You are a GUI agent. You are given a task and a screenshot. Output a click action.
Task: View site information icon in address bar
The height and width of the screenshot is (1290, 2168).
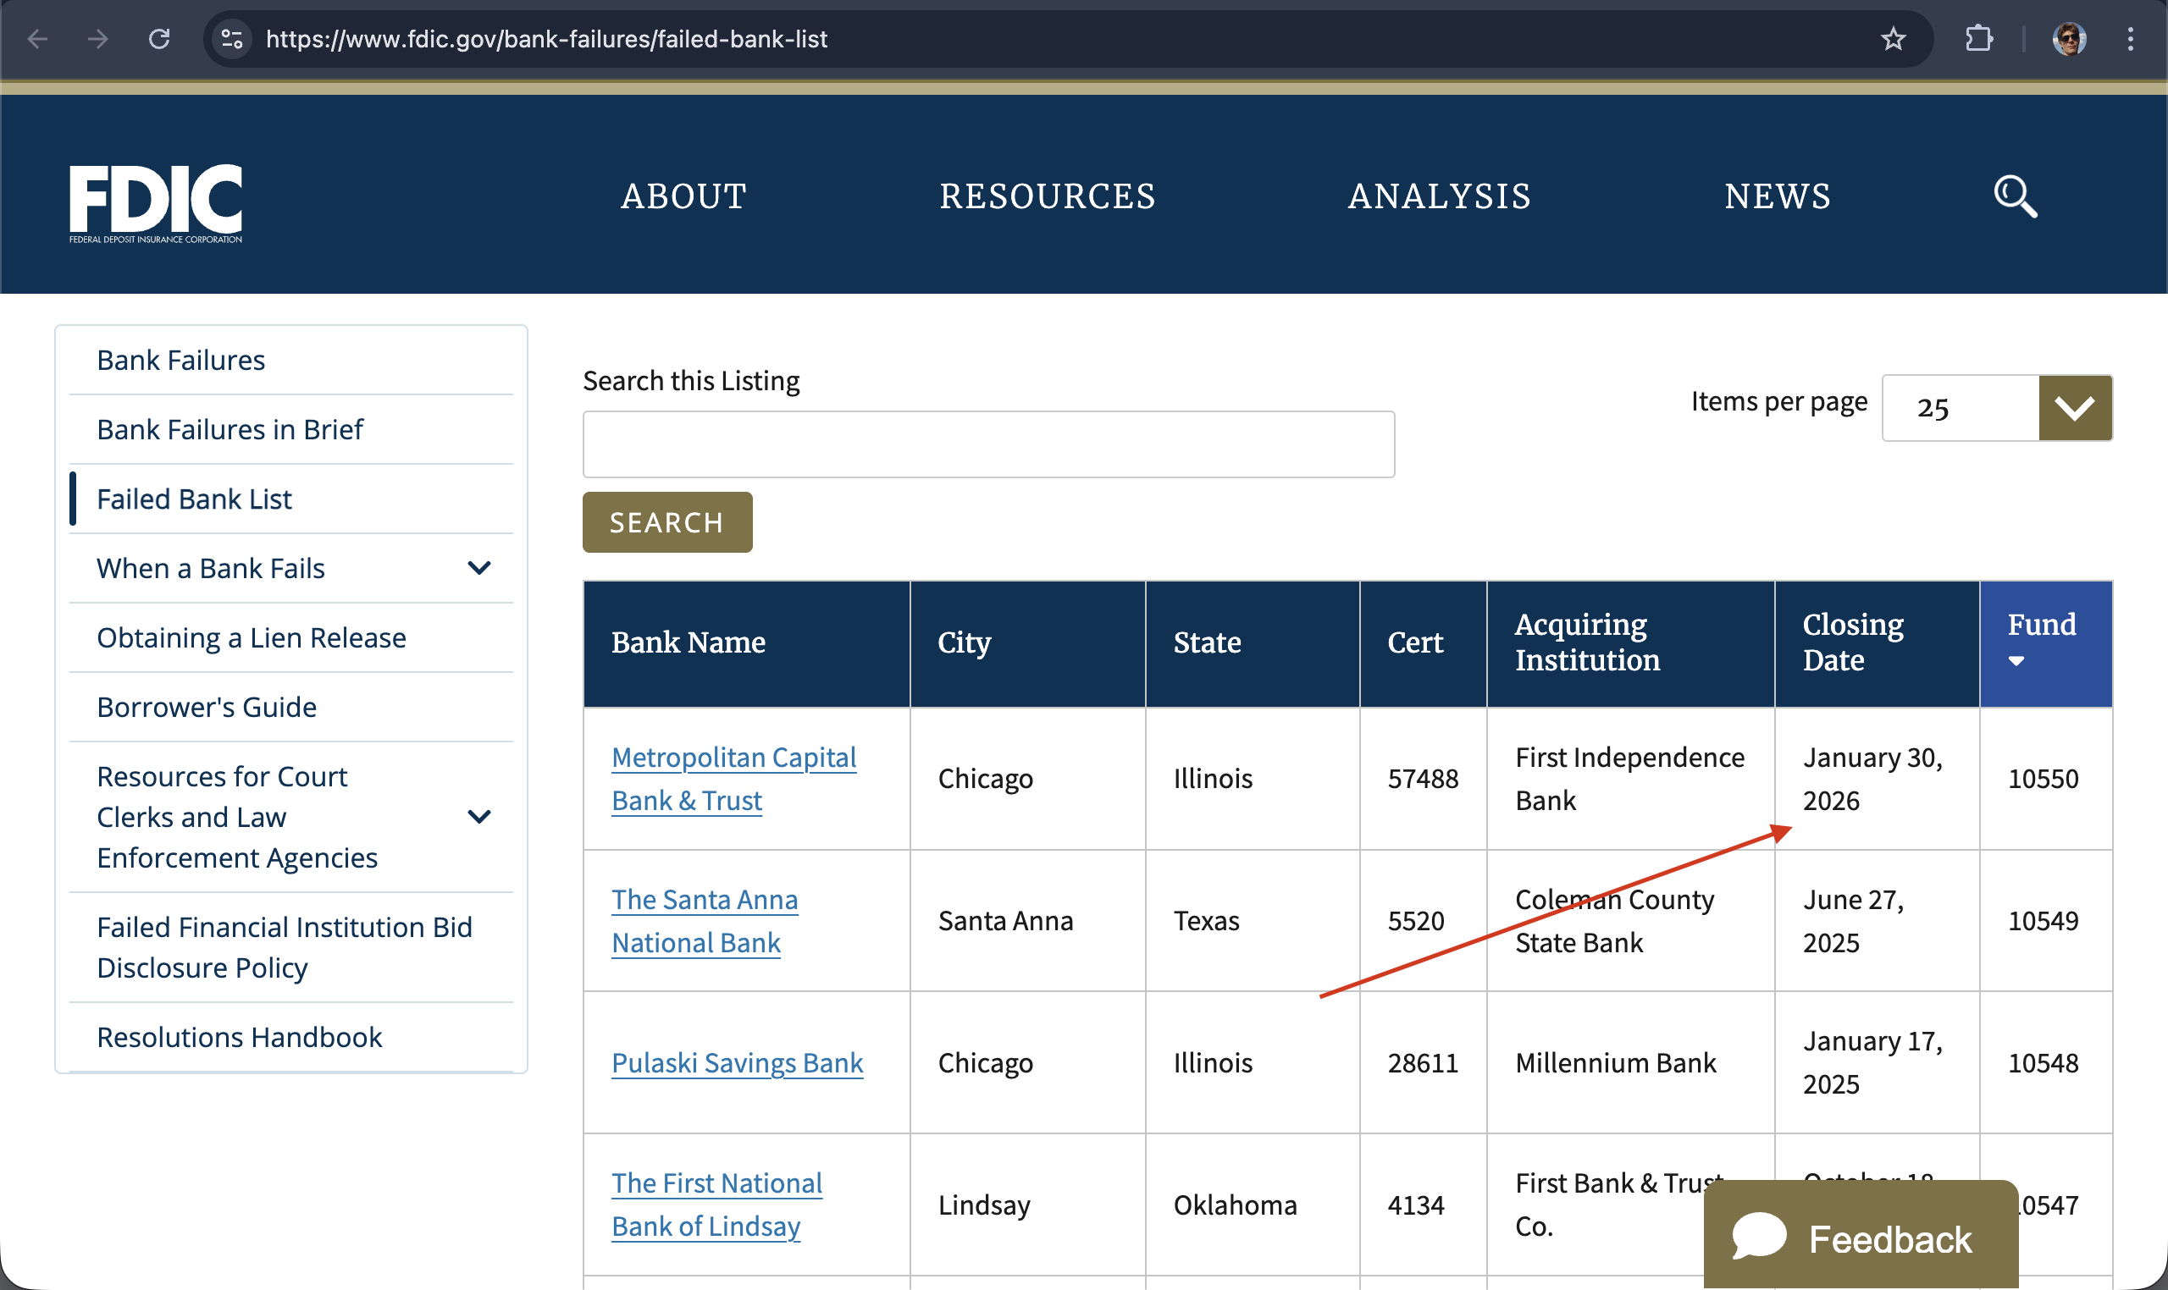(x=231, y=39)
